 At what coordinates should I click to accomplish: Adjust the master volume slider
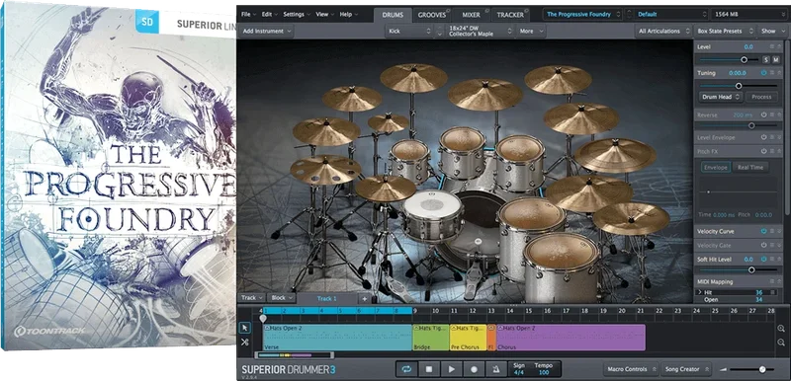(762, 369)
